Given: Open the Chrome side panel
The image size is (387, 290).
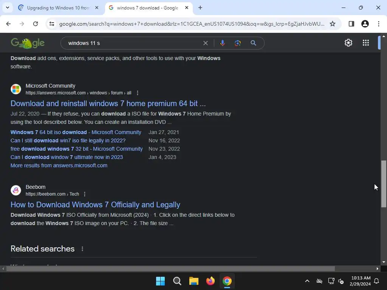Looking at the screenshot, I should (x=351, y=24).
